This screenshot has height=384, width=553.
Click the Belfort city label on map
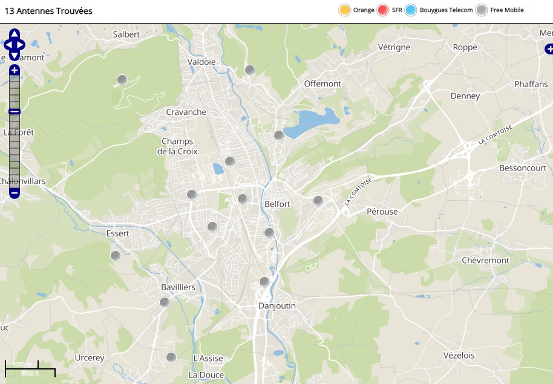(x=278, y=204)
